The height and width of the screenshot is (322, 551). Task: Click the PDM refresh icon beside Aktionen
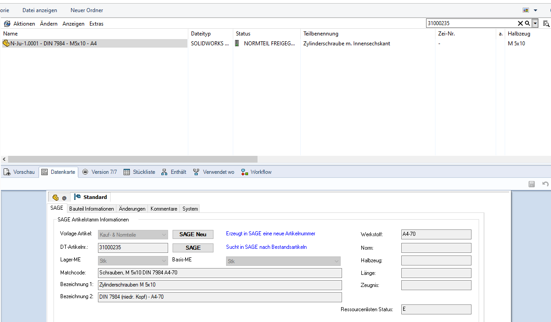[7, 24]
